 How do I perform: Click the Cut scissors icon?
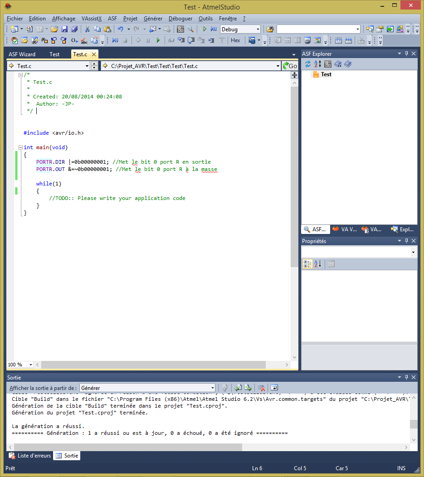87,29
